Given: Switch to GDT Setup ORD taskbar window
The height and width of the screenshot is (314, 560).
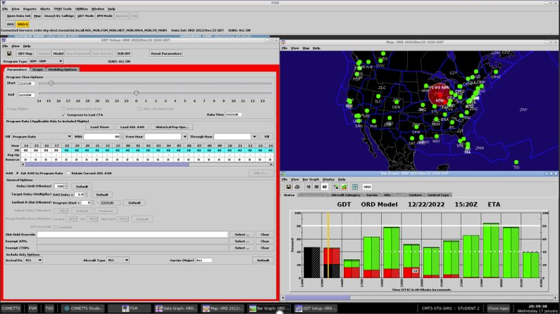Looking at the screenshot, I should point(316,308).
